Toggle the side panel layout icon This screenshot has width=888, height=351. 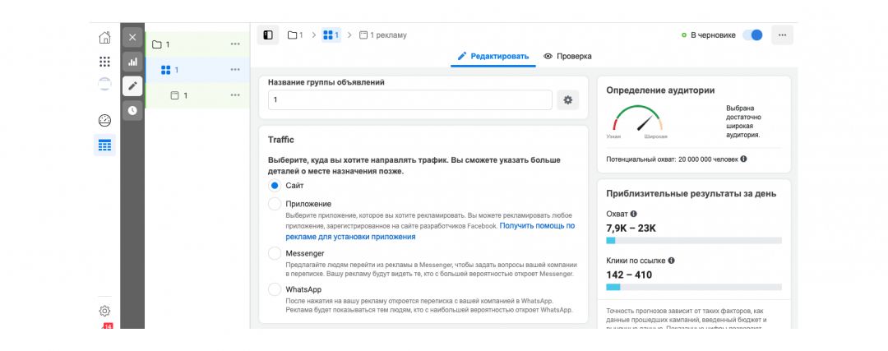click(x=267, y=35)
